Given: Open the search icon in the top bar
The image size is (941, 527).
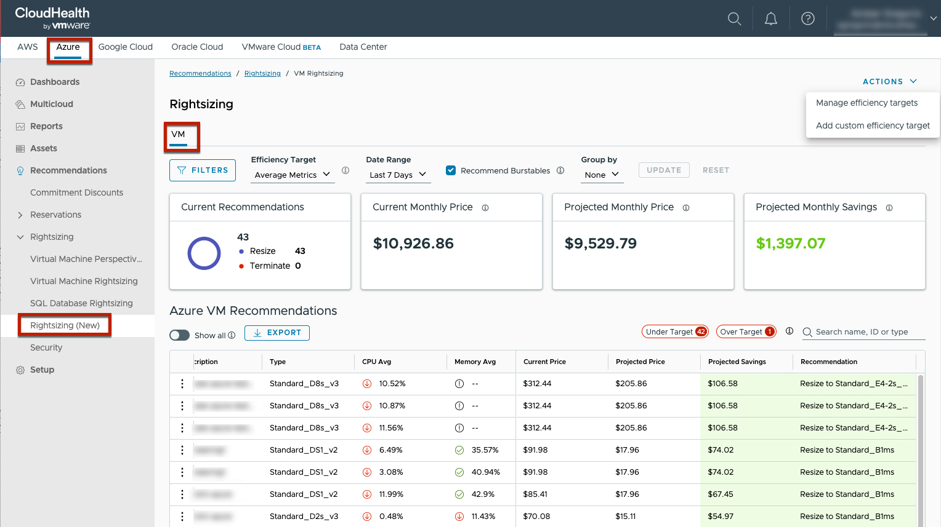Looking at the screenshot, I should click(734, 18).
